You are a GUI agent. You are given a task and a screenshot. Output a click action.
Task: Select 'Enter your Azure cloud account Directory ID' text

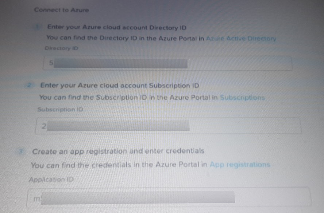pyautogui.click(x=117, y=27)
